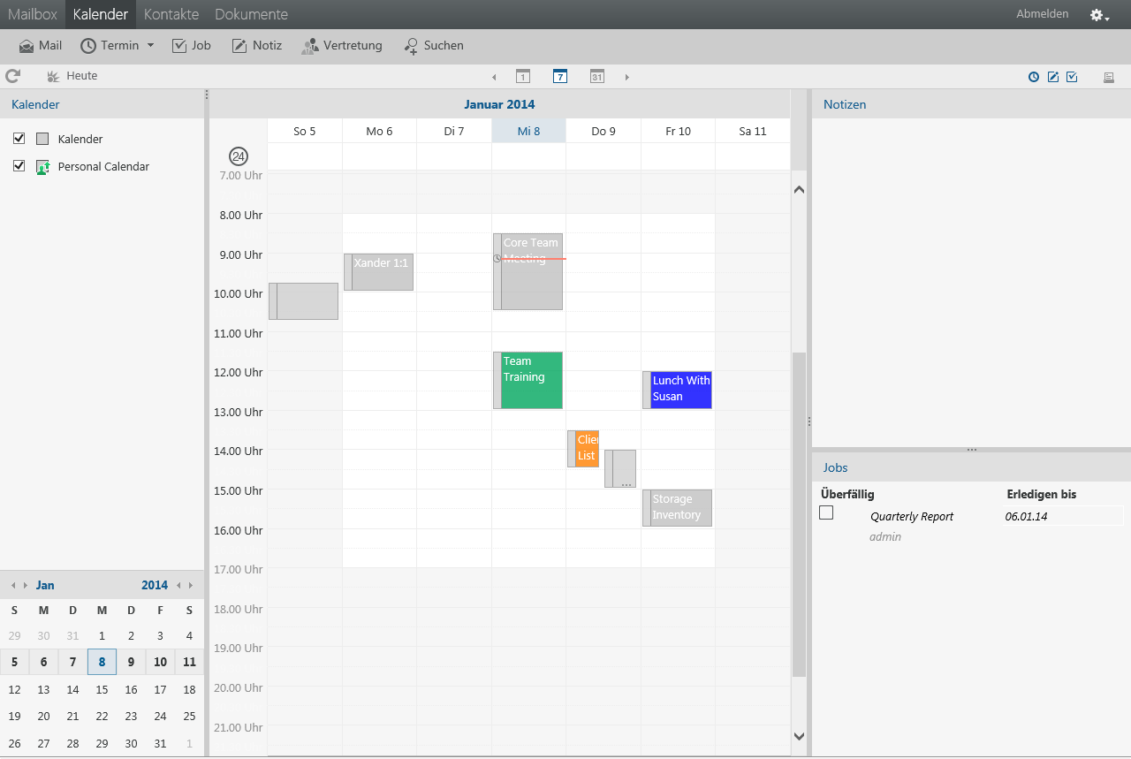
Task: Open the settings gear menu
Action: coord(1099,15)
